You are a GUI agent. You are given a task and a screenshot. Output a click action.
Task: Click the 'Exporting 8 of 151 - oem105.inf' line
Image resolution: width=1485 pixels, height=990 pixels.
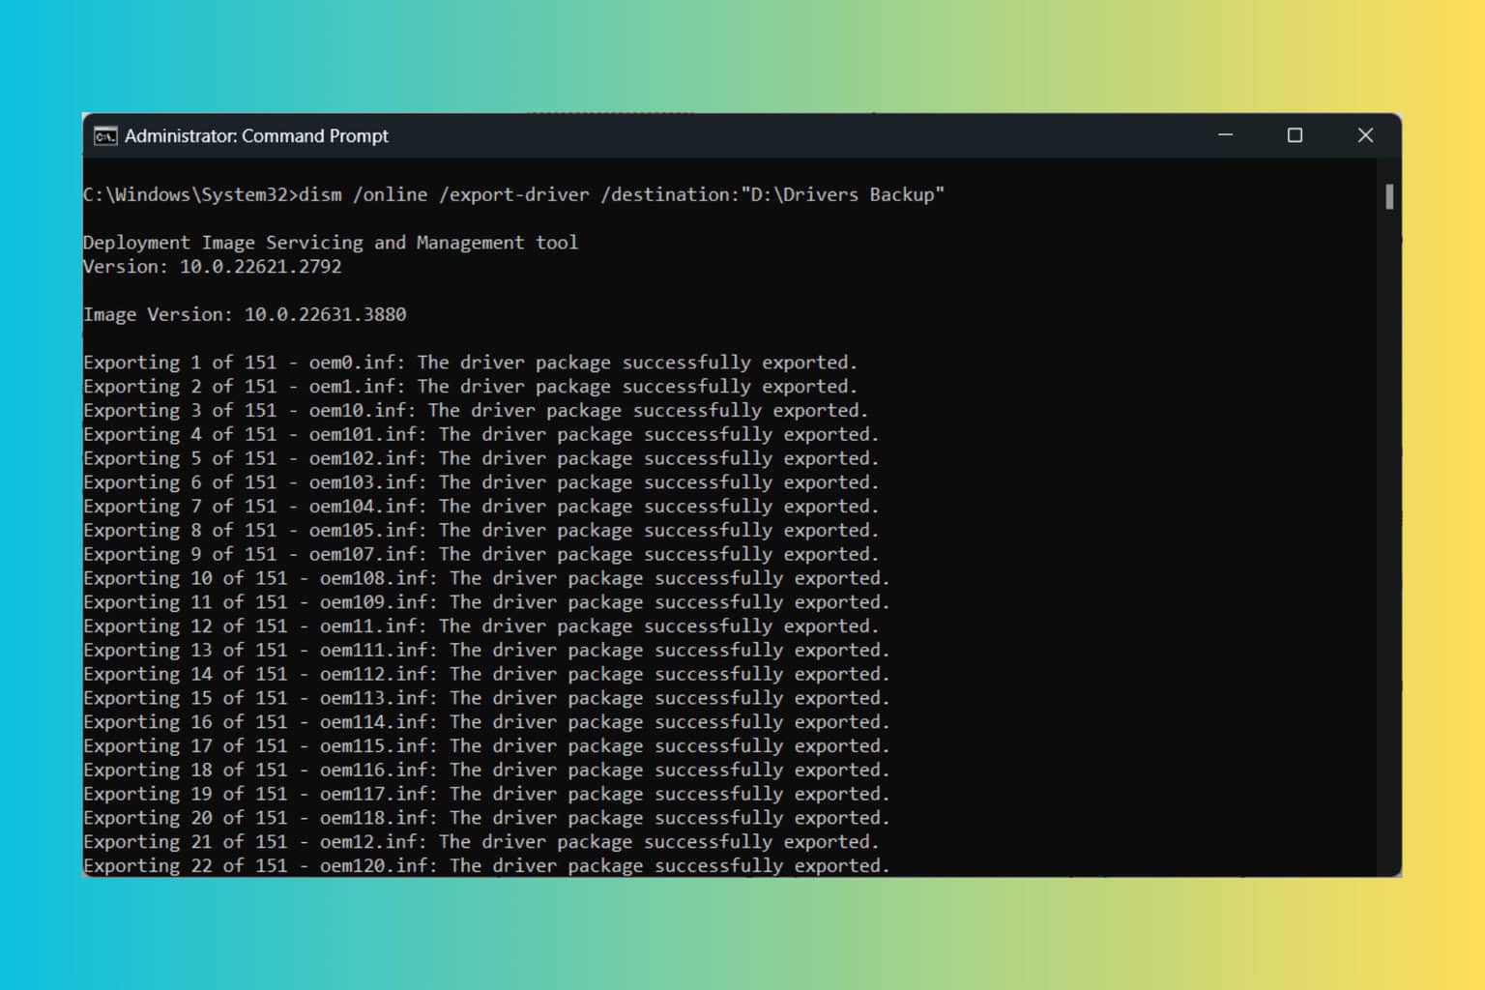481,531
